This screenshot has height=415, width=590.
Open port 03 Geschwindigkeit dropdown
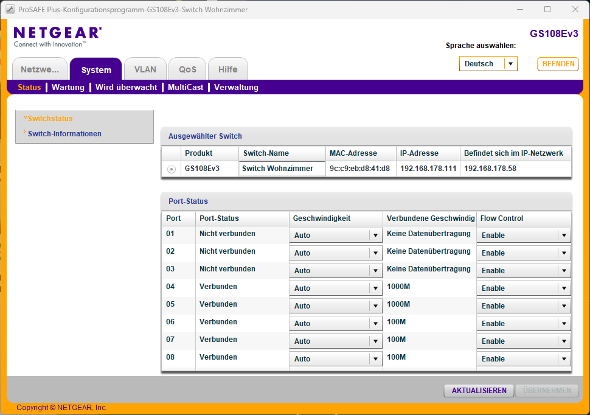point(336,271)
